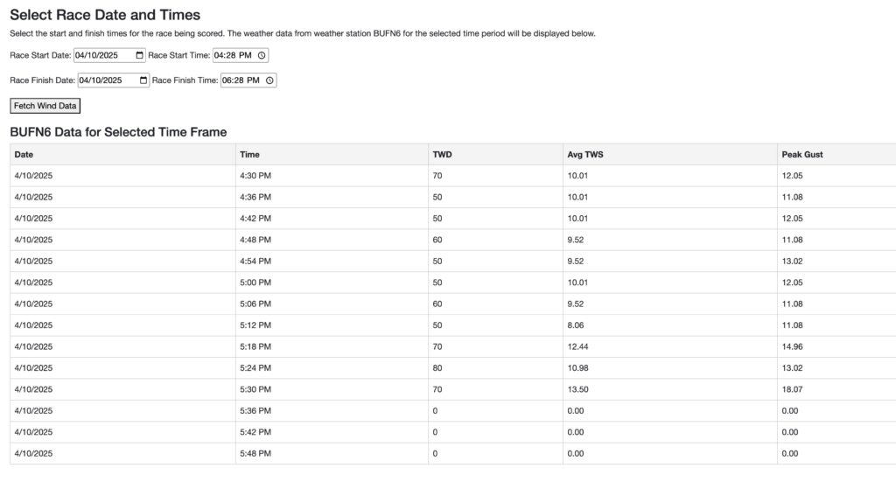Focus the Race Start Time field showing 04:28 PM
Image resolution: width=896 pixels, height=503 pixels.
point(241,55)
